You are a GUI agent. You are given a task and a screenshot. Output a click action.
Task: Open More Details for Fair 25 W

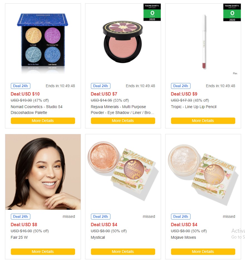coord(43,252)
